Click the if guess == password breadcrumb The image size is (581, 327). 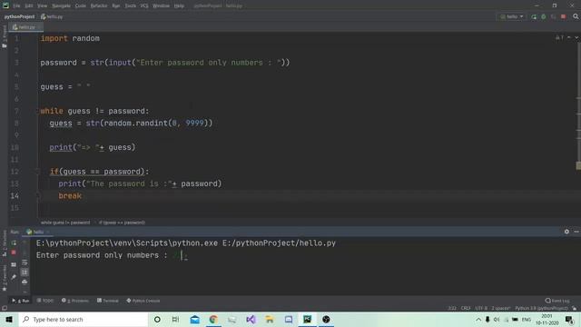click(122, 223)
